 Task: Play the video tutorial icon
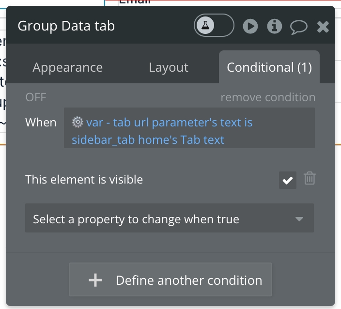(x=250, y=26)
